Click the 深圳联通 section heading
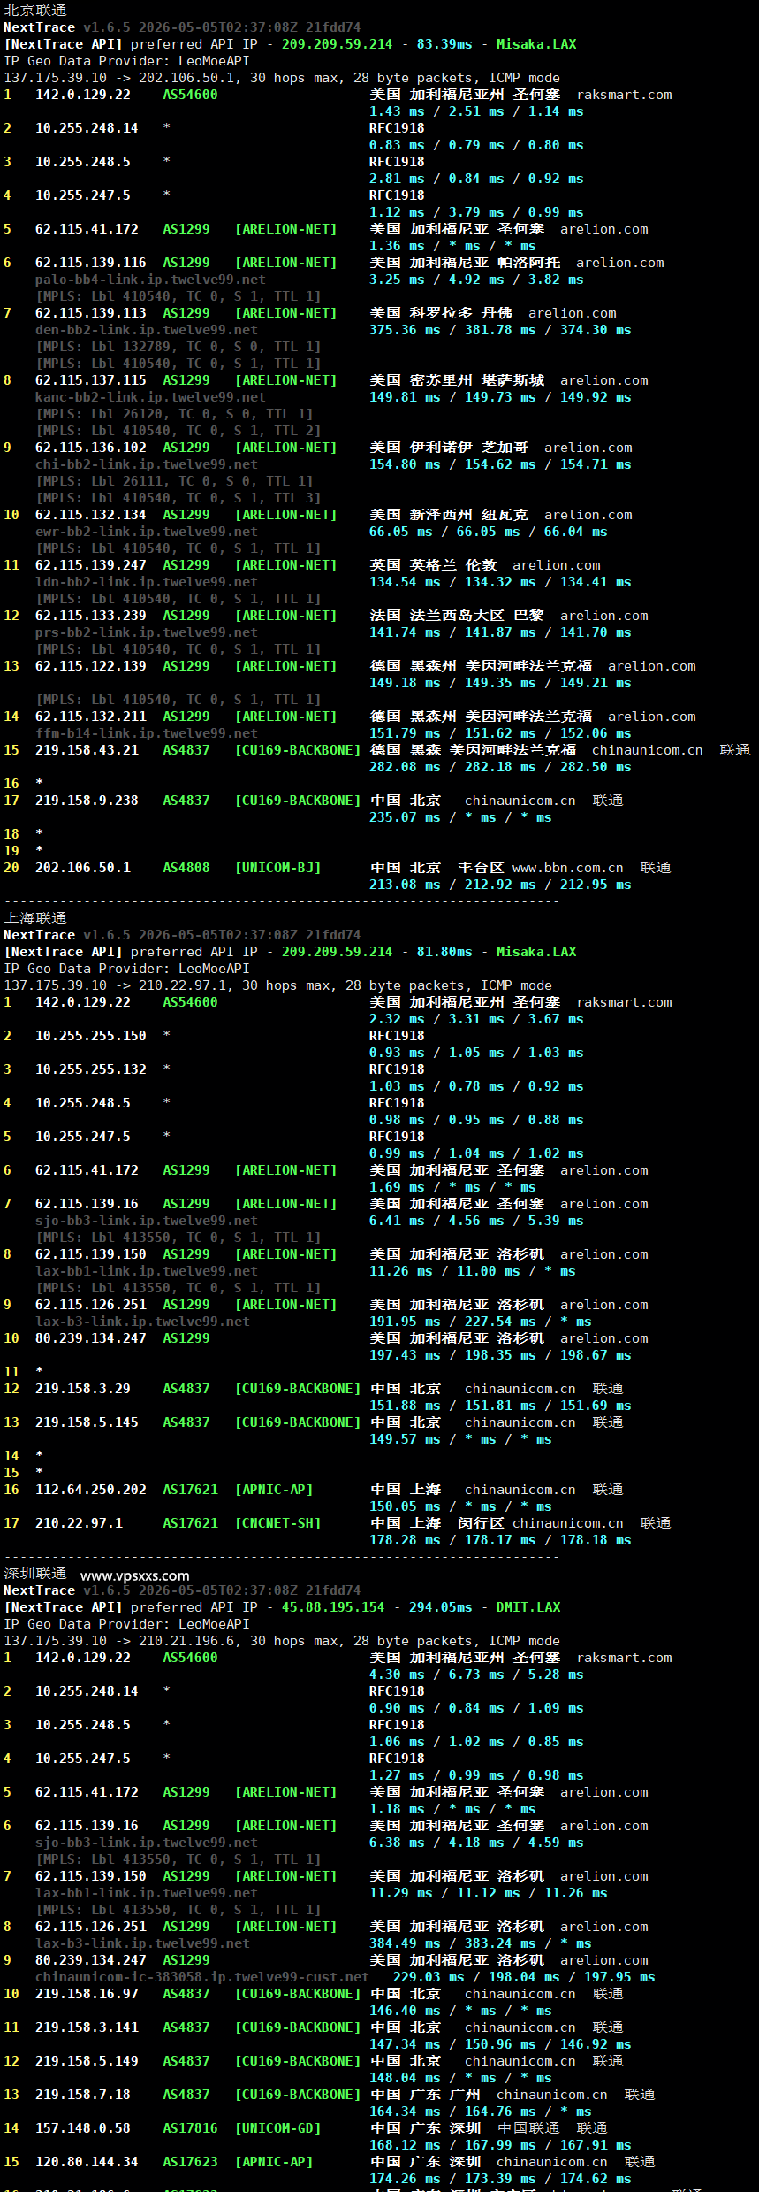 [x=35, y=1574]
